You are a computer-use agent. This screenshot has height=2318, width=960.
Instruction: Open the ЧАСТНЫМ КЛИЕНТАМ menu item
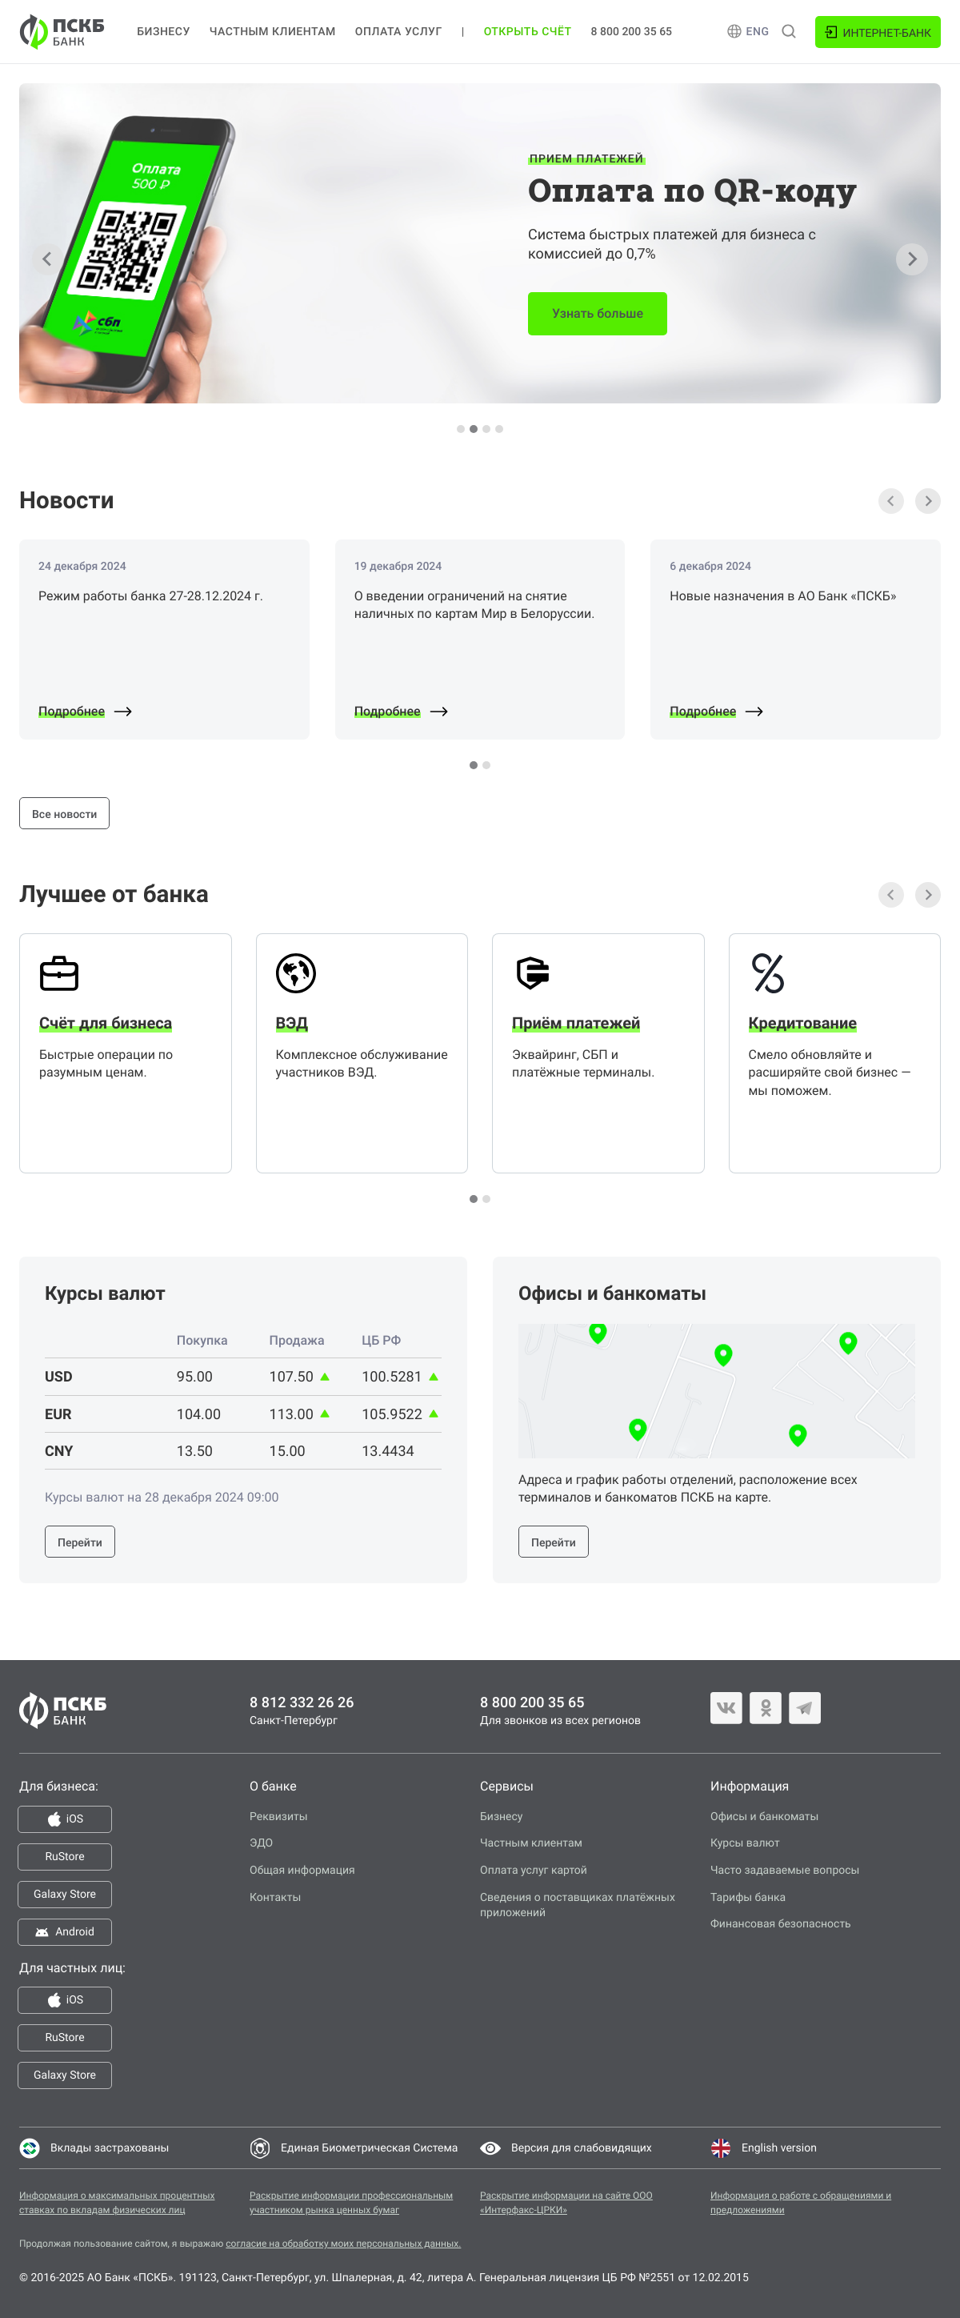click(x=272, y=31)
